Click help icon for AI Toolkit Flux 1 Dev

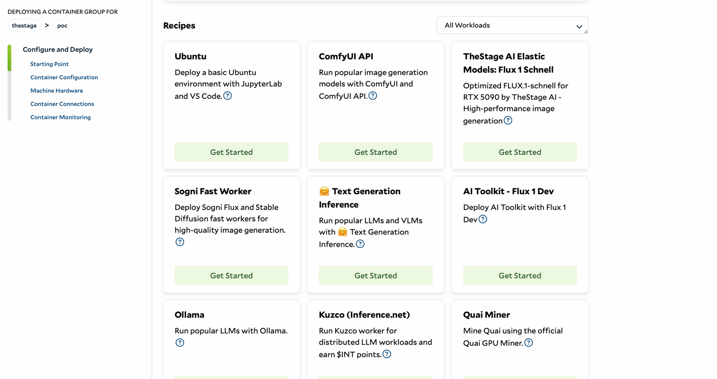483,219
